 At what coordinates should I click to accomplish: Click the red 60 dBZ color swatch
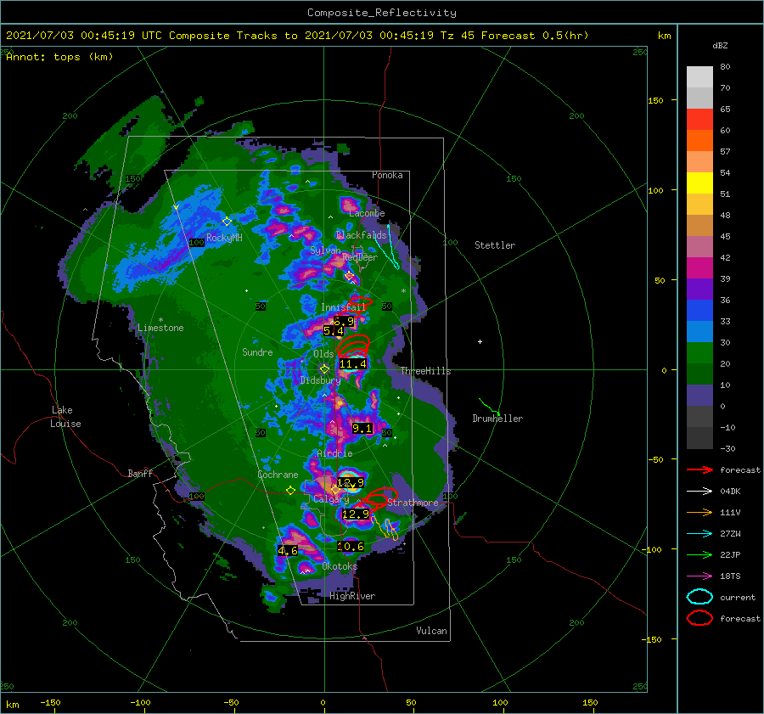[699, 120]
